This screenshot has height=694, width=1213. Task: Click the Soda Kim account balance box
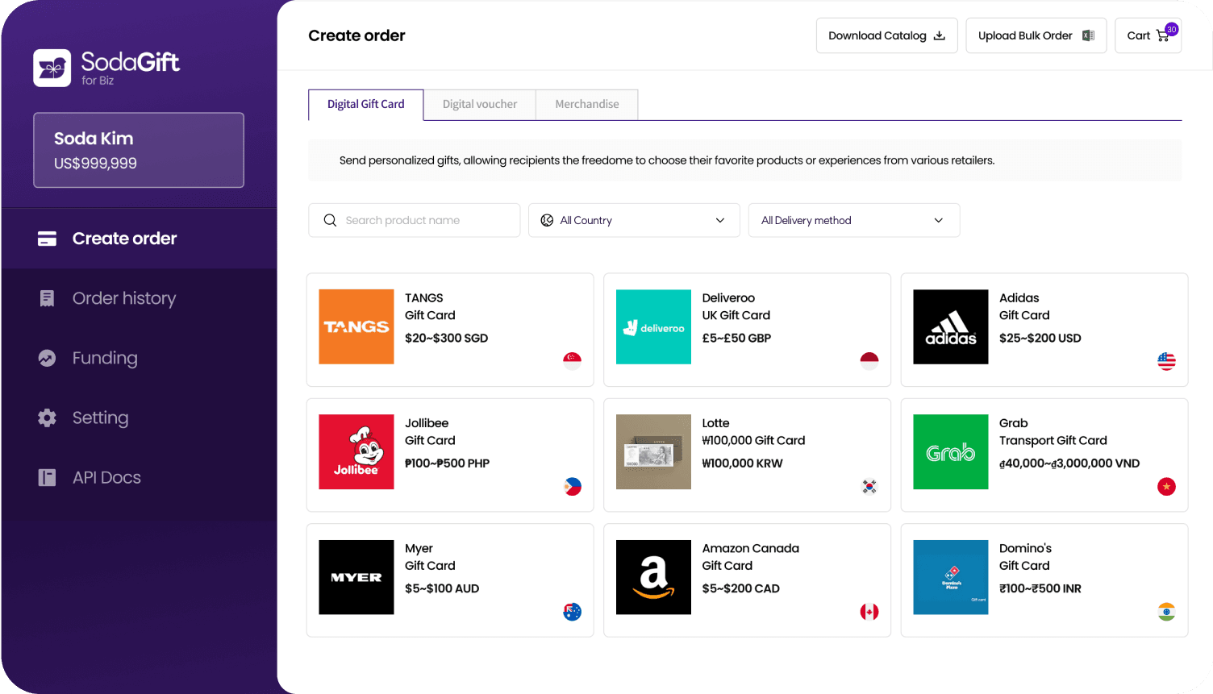(139, 150)
